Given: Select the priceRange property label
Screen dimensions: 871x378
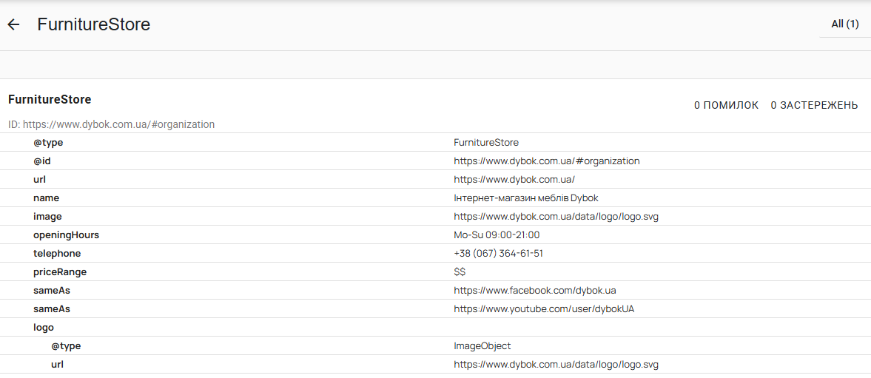Looking at the screenshot, I should (x=60, y=272).
